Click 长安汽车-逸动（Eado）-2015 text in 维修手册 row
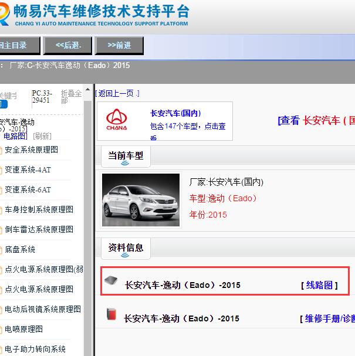The height and width of the screenshot is (356, 355). pyautogui.click(x=181, y=318)
